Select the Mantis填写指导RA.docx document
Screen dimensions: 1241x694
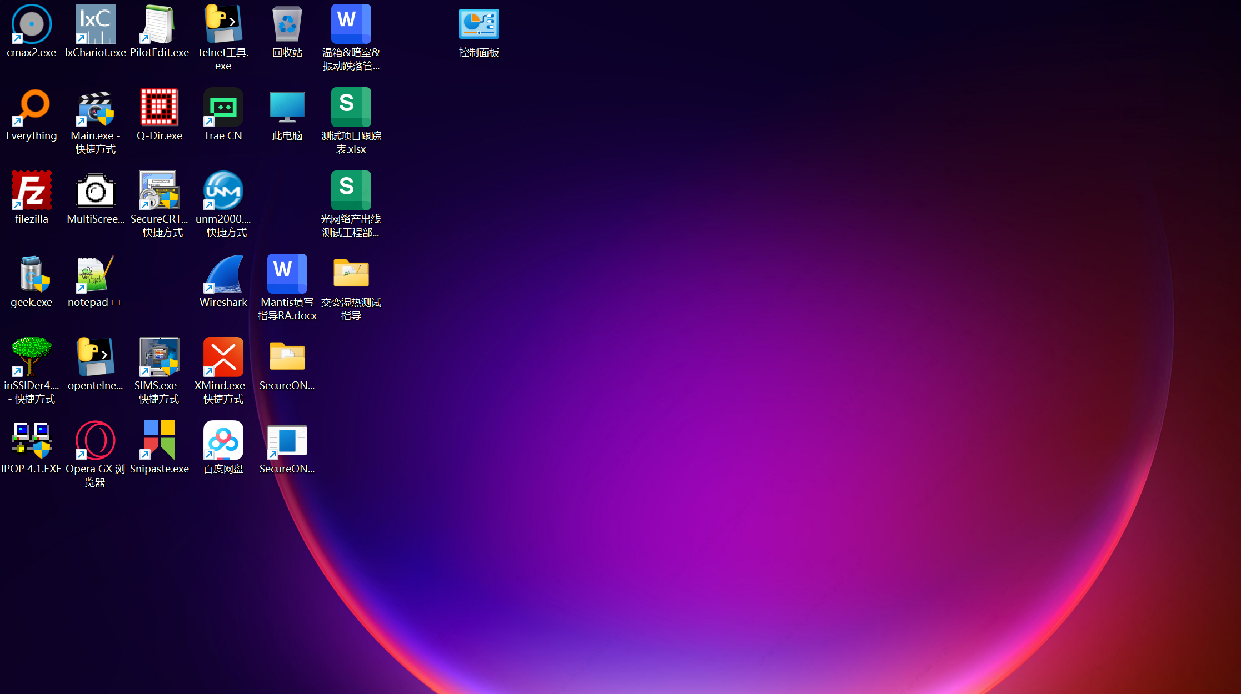coord(287,288)
